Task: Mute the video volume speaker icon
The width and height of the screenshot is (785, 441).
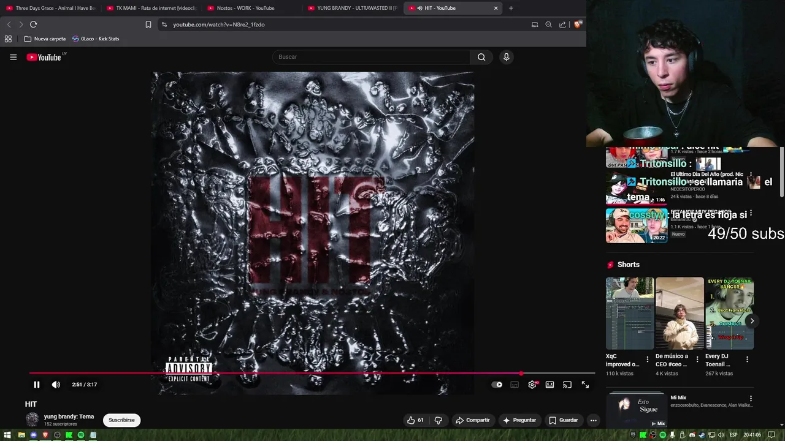Action: [56, 385]
